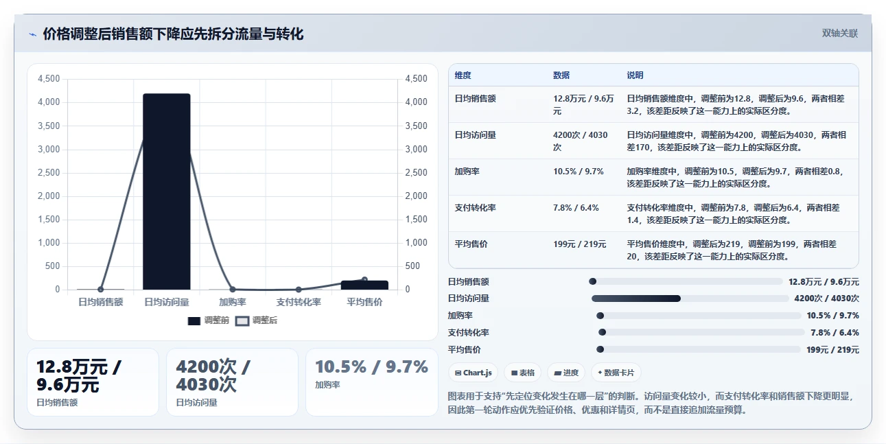Select the Chart.js chip

[473, 373]
